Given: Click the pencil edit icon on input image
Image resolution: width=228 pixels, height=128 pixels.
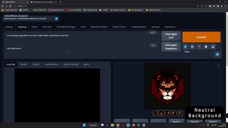Looking at the screenshot, I should 103,71.
